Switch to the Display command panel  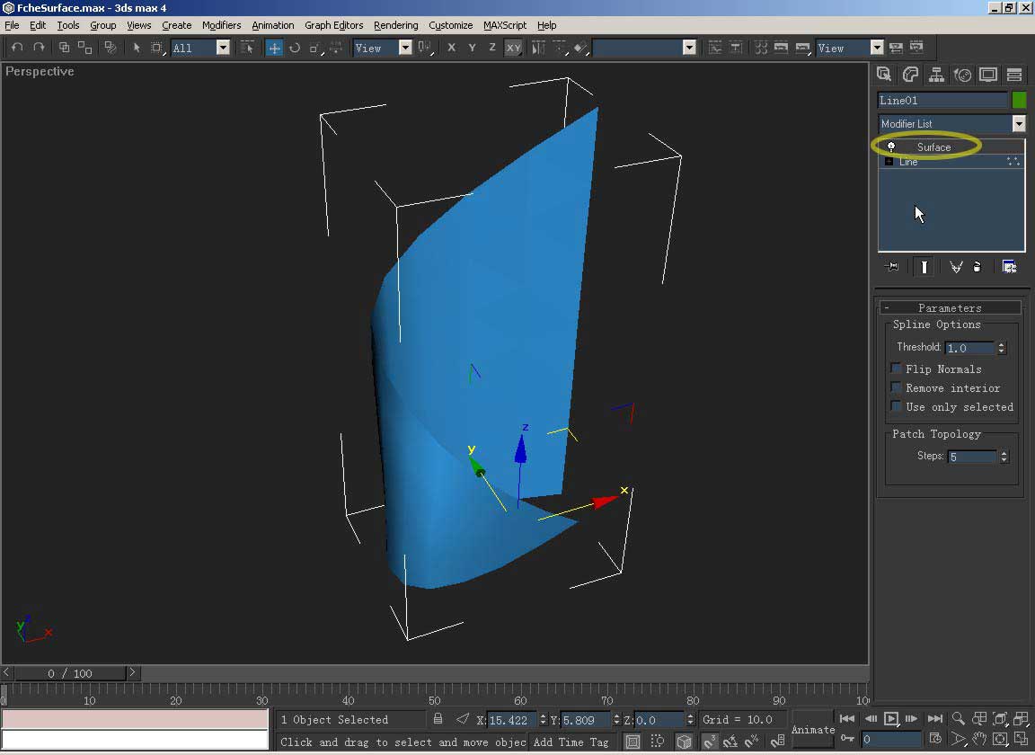[x=988, y=75]
